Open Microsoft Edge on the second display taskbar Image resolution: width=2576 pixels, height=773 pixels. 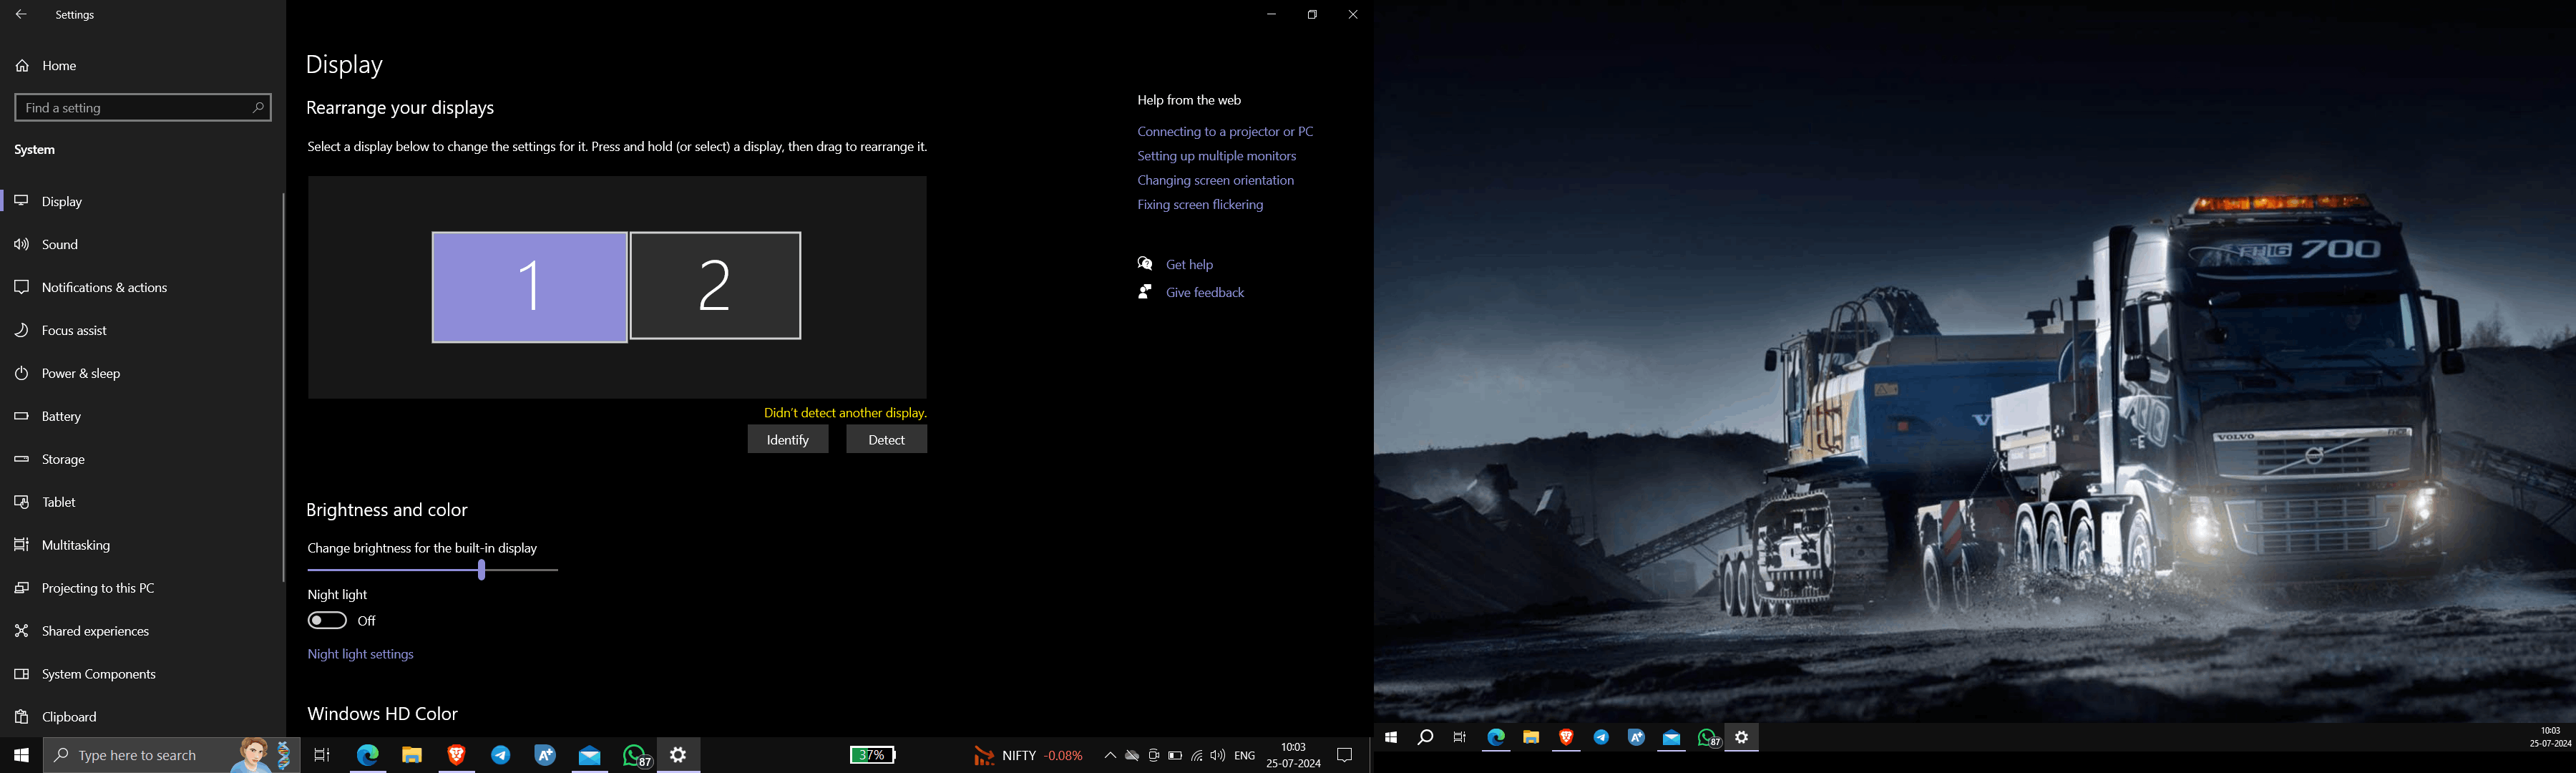click(1496, 738)
